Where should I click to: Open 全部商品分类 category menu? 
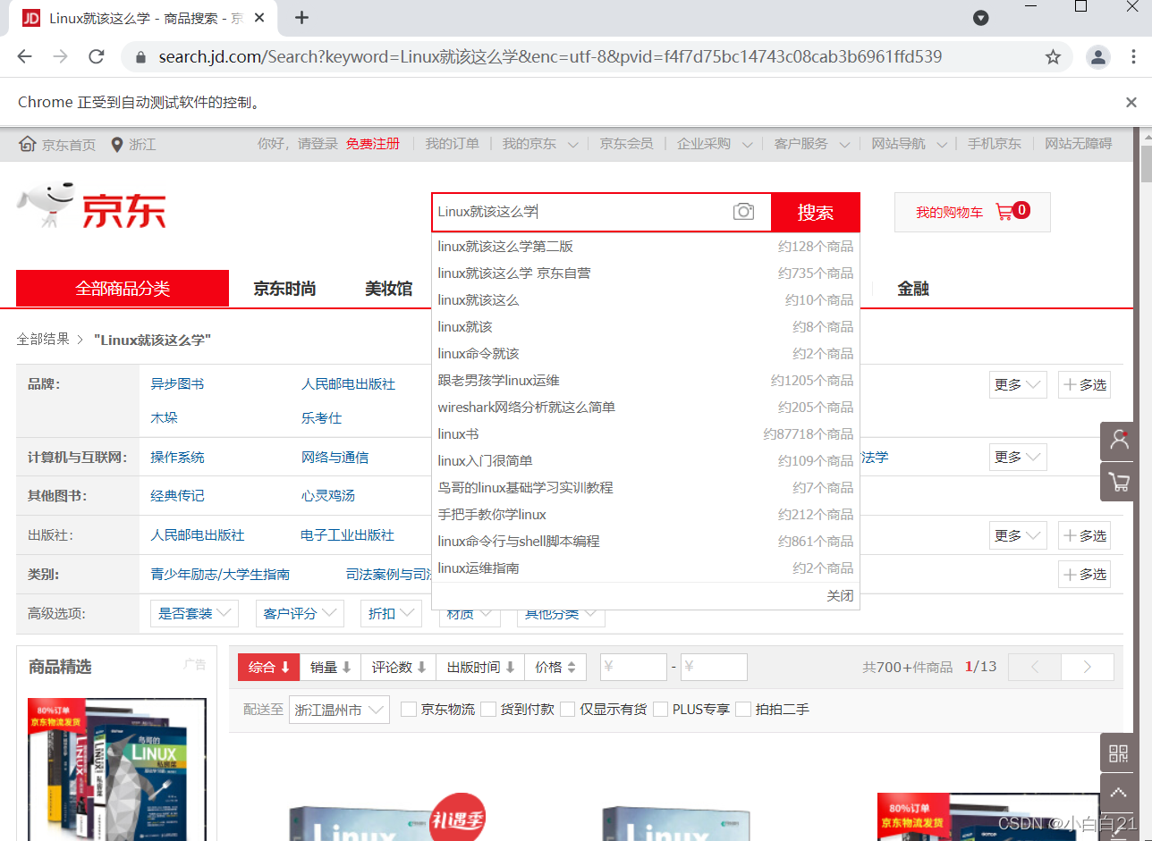123,289
